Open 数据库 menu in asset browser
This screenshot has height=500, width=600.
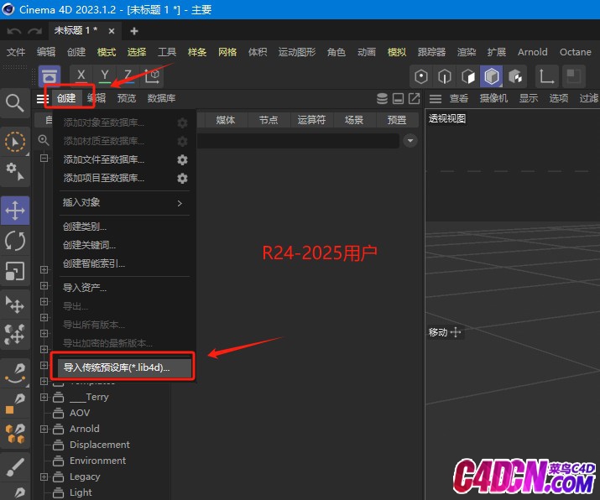pyautogui.click(x=161, y=98)
